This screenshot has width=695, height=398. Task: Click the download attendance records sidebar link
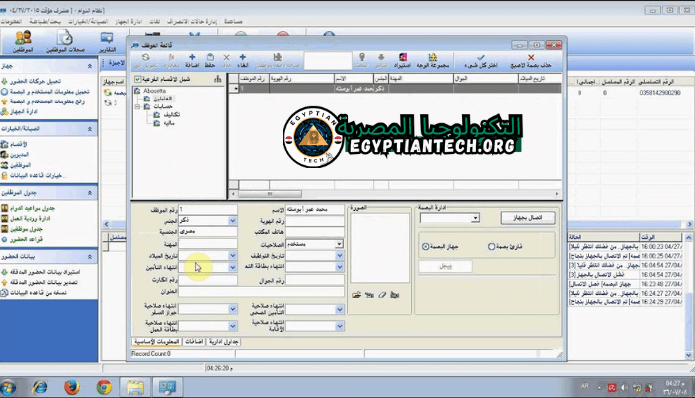pos(35,81)
